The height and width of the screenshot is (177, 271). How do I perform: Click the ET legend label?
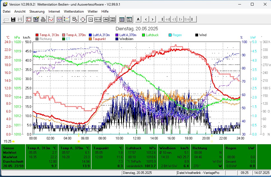tap(68, 39)
